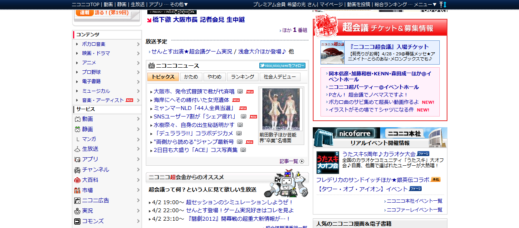519x228 pixels.
Task: Open フレデリカのサンドイッチほか★銀英伝コラボ link
Action: click(x=373, y=180)
